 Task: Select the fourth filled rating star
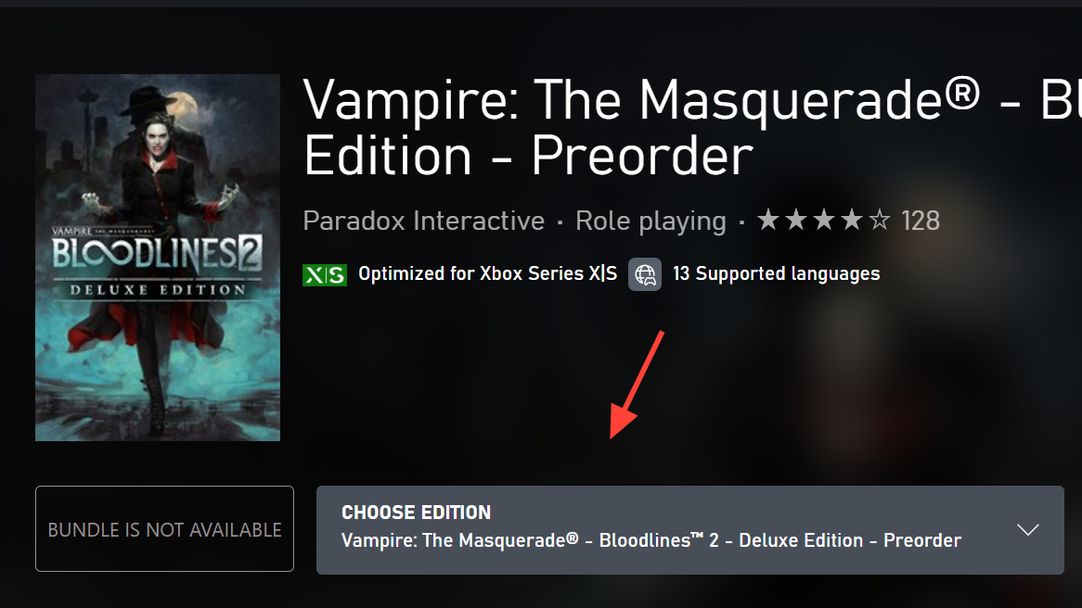(852, 221)
